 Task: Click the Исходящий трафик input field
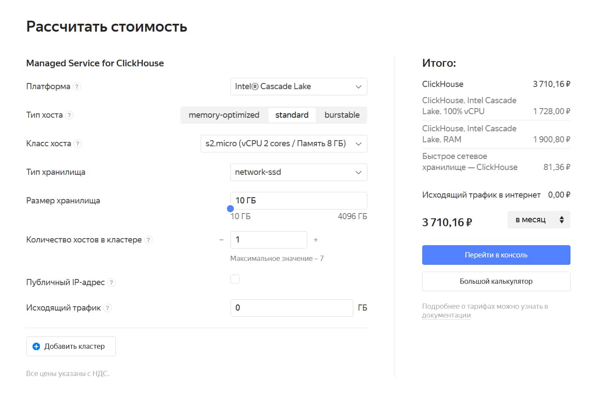click(x=291, y=308)
